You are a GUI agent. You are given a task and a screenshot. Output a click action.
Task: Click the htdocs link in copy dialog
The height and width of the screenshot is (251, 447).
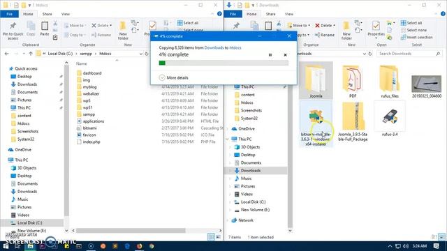point(235,48)
